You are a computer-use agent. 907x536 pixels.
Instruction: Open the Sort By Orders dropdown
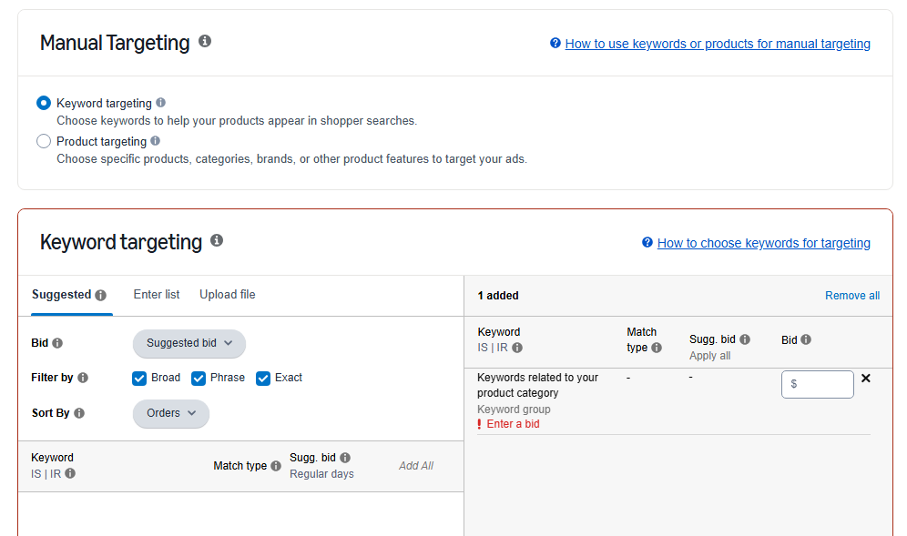171,413
